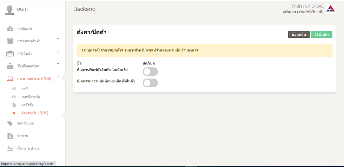
Task: Click the warehouse icon in sidebar
Action: (10, 54)
